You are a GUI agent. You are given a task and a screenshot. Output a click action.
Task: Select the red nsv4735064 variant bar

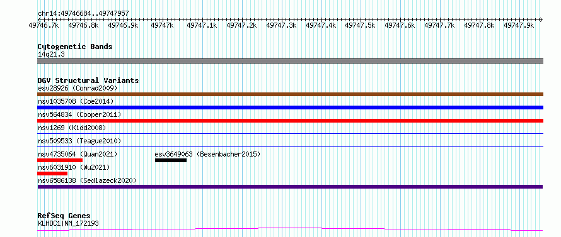tap(60, 160)
